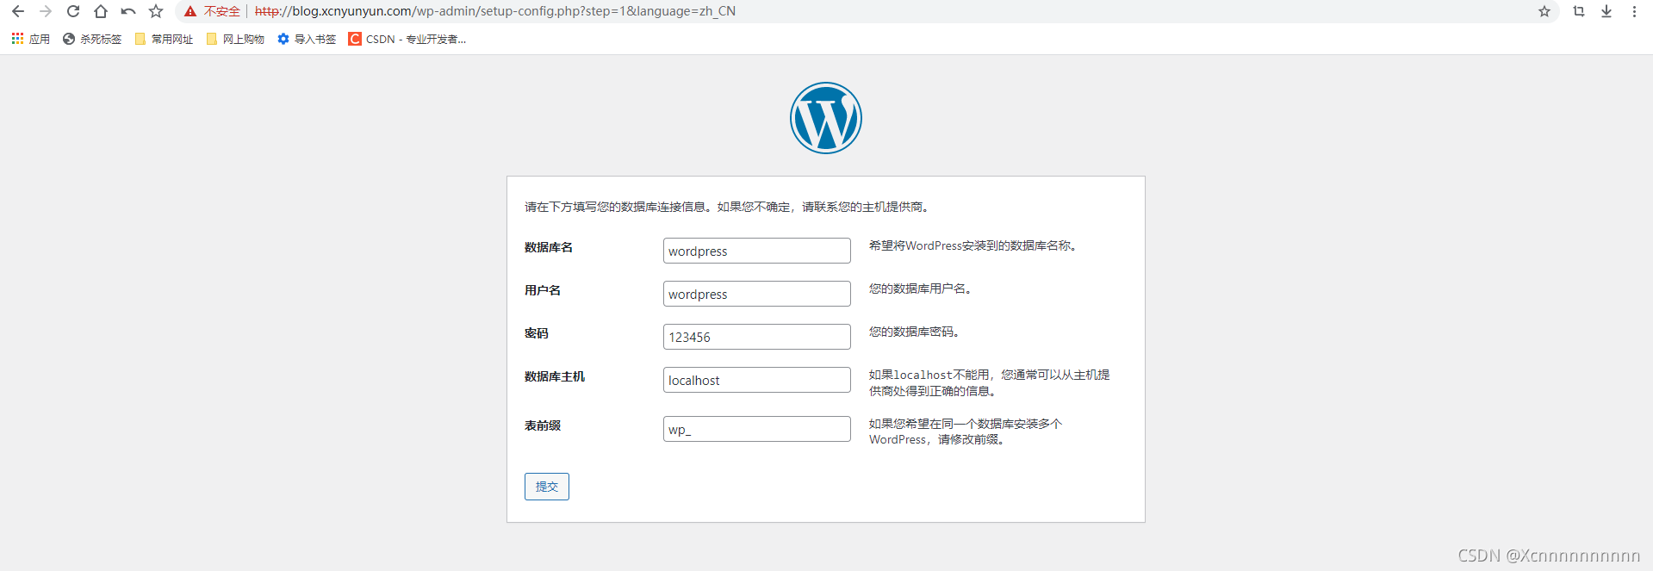Submit the form with 提交 button
Screen dimensions: 1653x571
click(547, 487)
